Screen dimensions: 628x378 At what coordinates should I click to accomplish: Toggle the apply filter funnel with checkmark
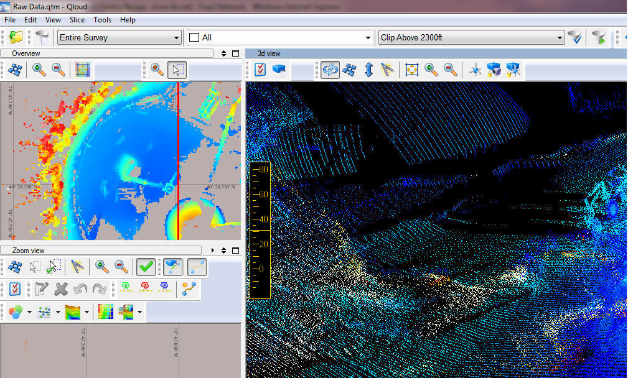[x=575, y=37]
